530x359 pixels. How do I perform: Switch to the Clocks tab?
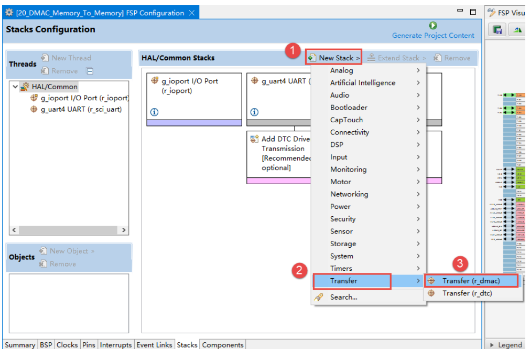click(x=67, y=345)
